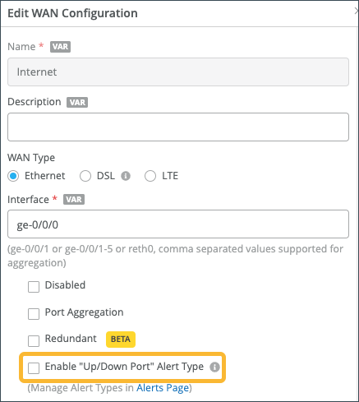359x402 pixels.
Task: Select the Ethernet WAN type
Action: tap(13, 176)
